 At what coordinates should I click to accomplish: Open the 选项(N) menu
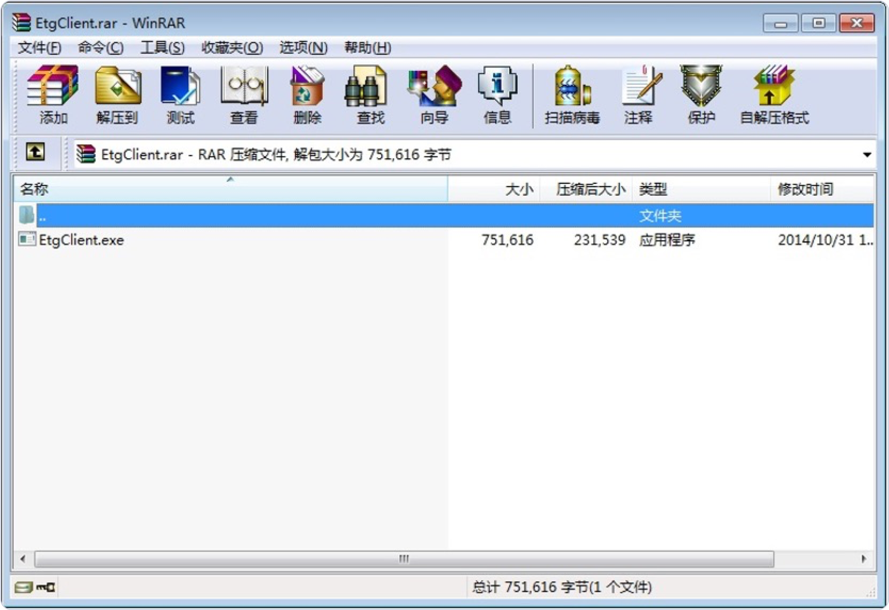[x=304, y=48]
